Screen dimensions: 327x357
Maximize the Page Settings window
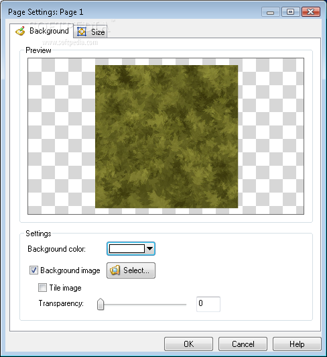point(291,12)
